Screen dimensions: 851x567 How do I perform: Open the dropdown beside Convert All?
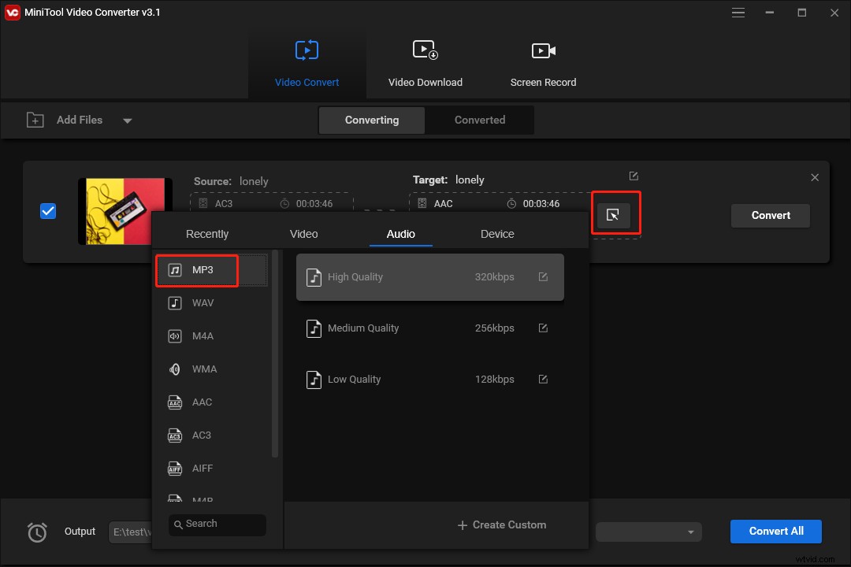point(690,532)
